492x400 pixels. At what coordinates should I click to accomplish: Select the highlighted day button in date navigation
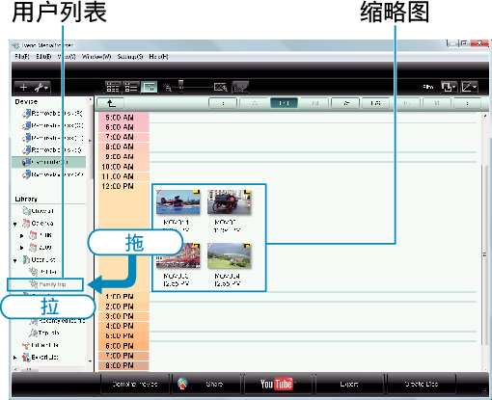pyautogui.click(x=284, y=103)
